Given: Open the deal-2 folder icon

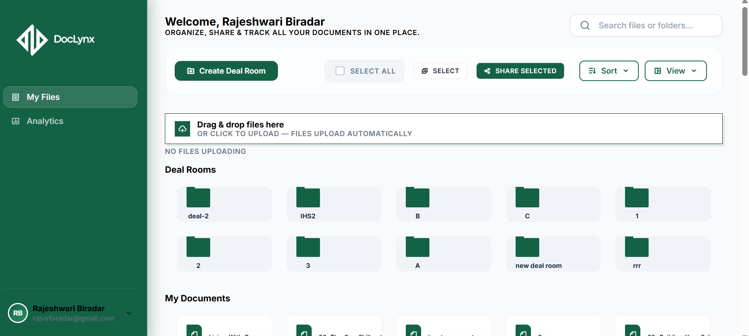Looking at the screenshot, I should click(x=198, y=198).
